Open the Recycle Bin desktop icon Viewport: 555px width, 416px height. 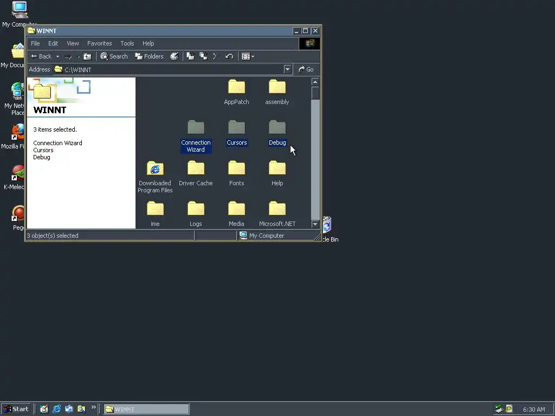330,229
